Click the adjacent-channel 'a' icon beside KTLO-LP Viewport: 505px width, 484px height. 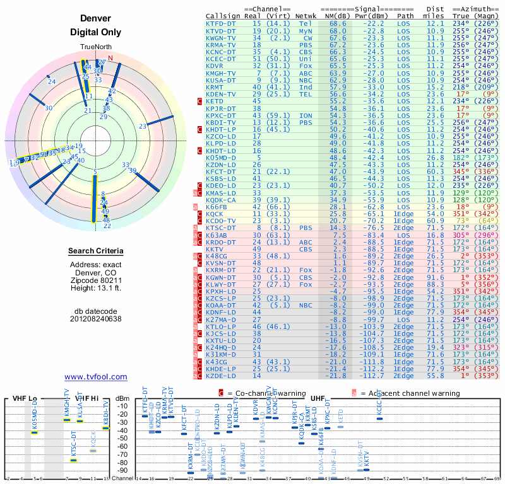pos(195,326)
